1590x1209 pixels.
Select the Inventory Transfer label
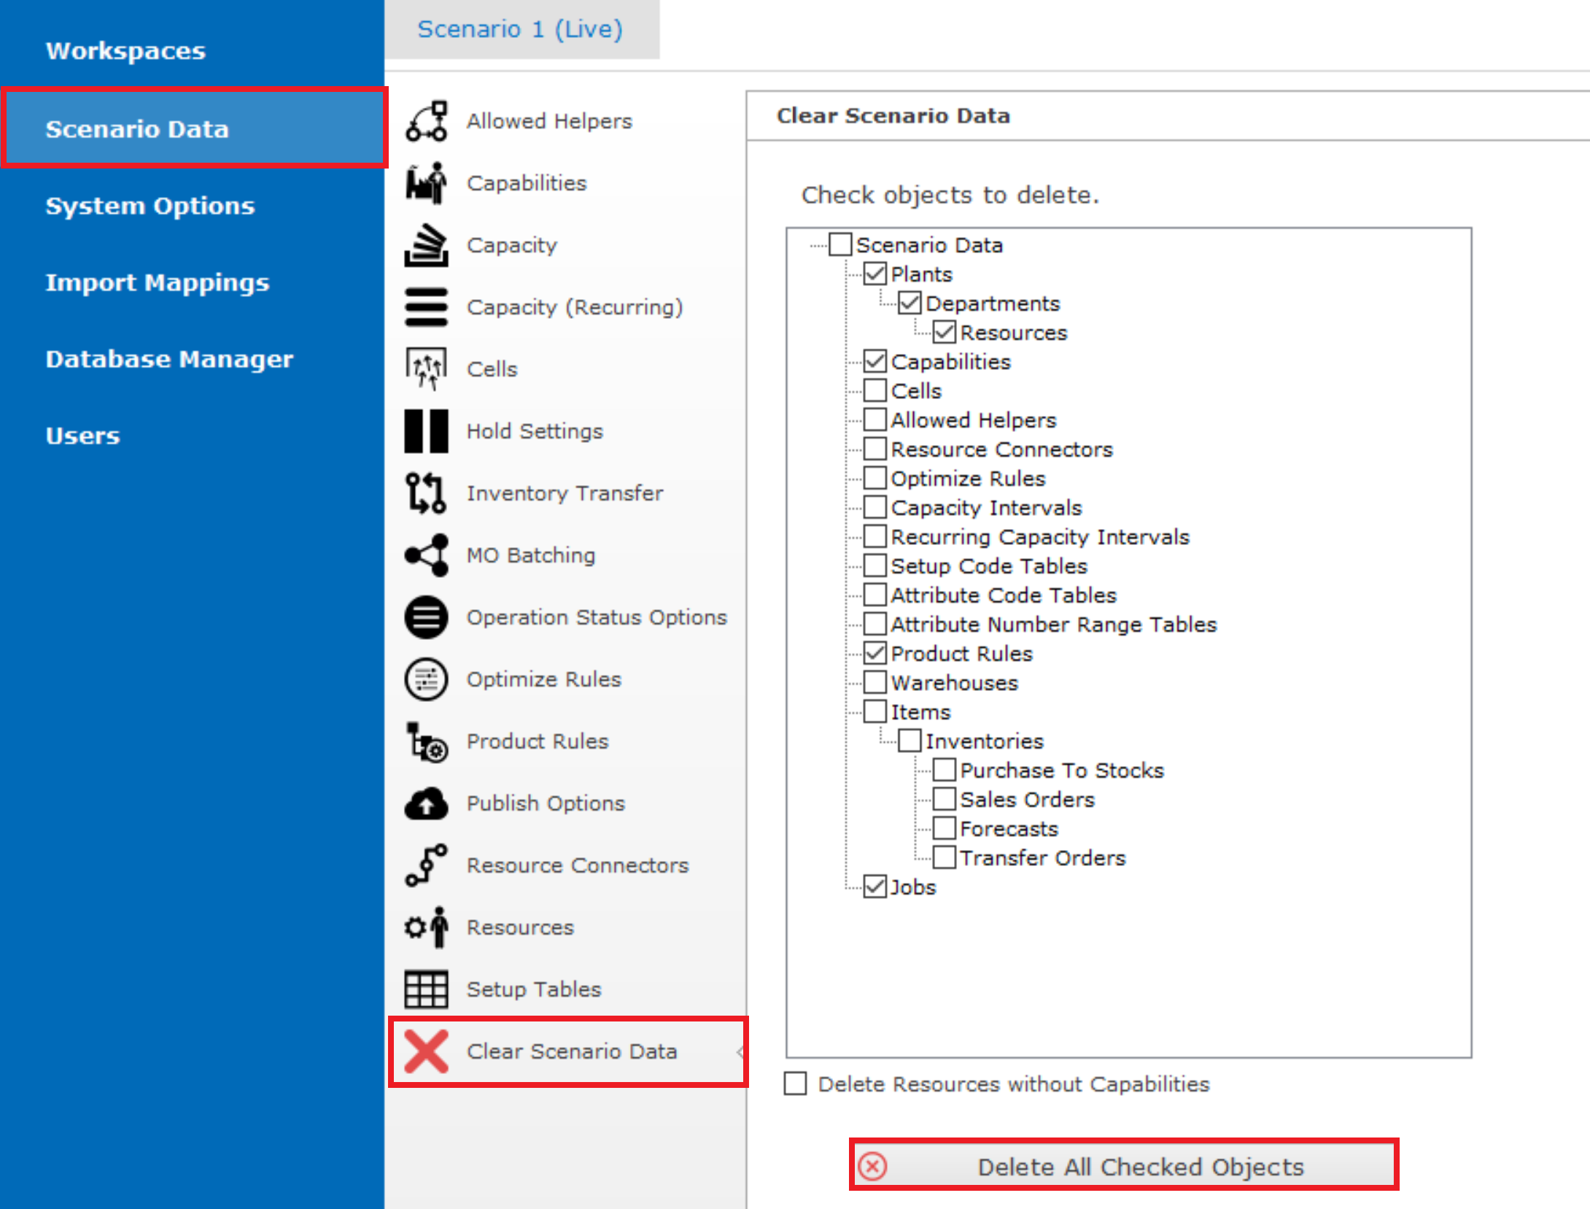tap(565, 493)
